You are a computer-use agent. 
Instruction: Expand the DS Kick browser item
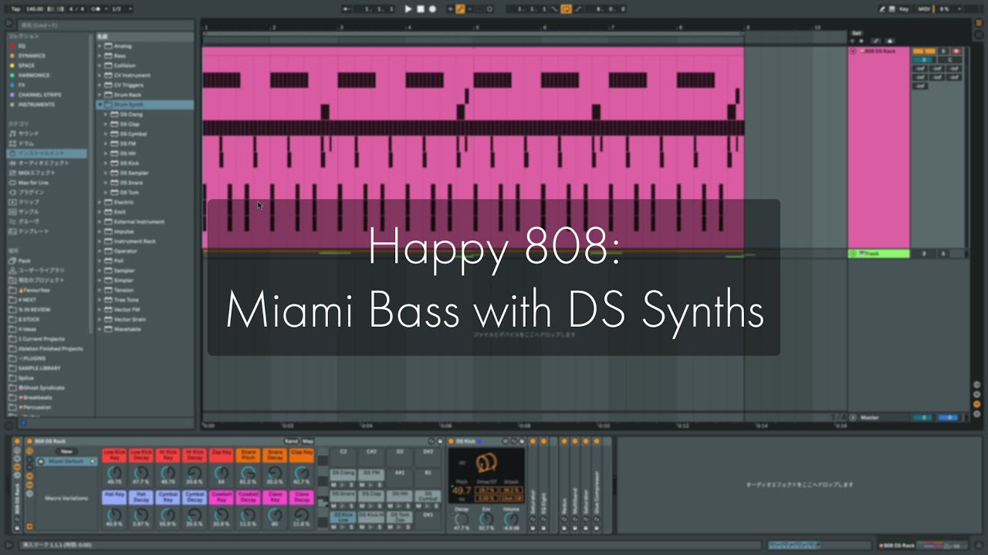107,163
